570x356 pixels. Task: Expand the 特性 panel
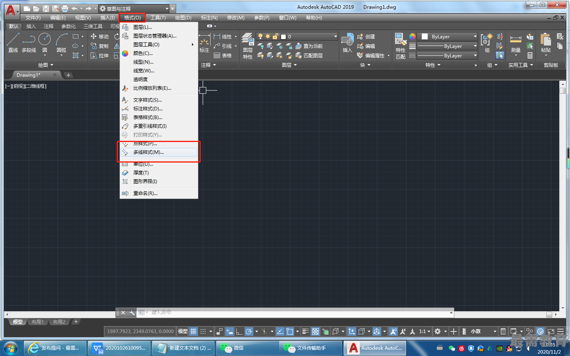click(433, 65)
